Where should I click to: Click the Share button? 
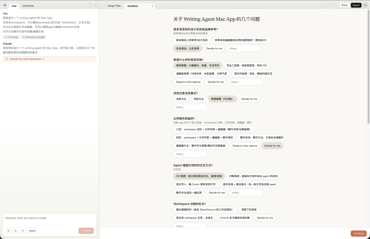coord(345,5)
